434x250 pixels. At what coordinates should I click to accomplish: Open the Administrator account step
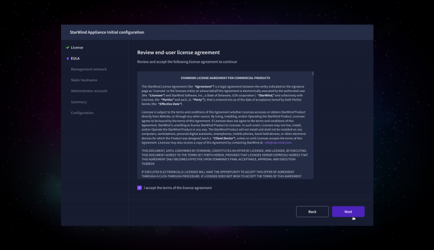pos(89,91)
